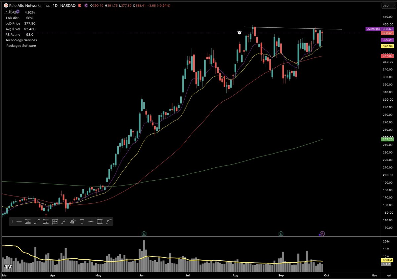The width and height of the screenshot is (397, 279).
Task: Click the LoD dist. 58% row
Action: tap(20, 18)
